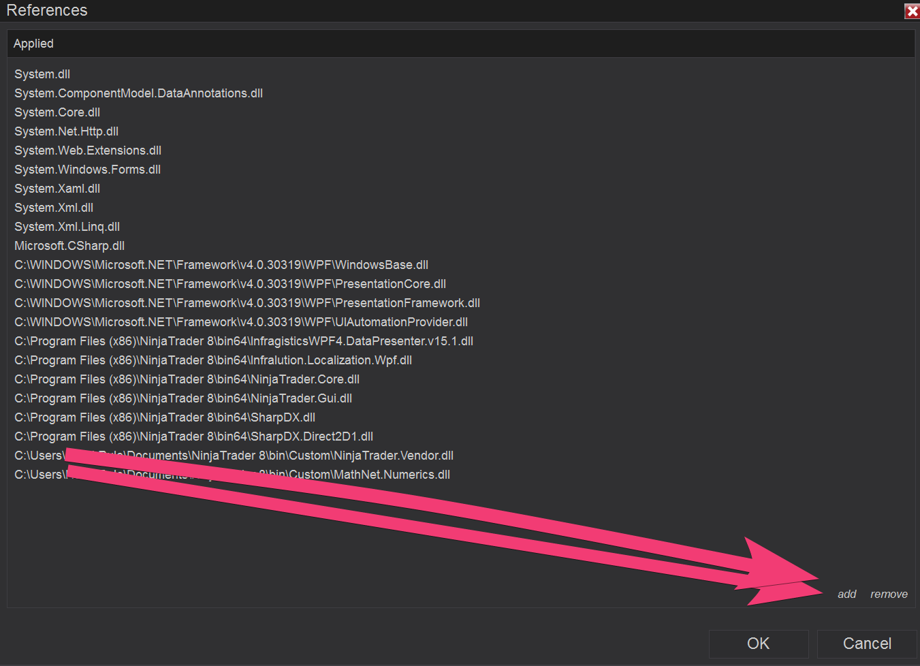
Task: Select System.ComponentModel.DataAnnotations.dll reference
Action: click(138, 93)
